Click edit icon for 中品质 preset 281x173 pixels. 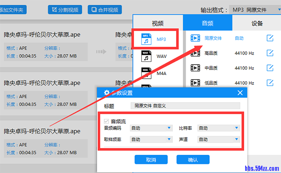coord(270,68)
